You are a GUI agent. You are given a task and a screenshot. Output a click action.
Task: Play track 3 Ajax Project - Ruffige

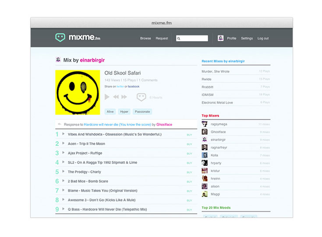(x=64, y=153)
